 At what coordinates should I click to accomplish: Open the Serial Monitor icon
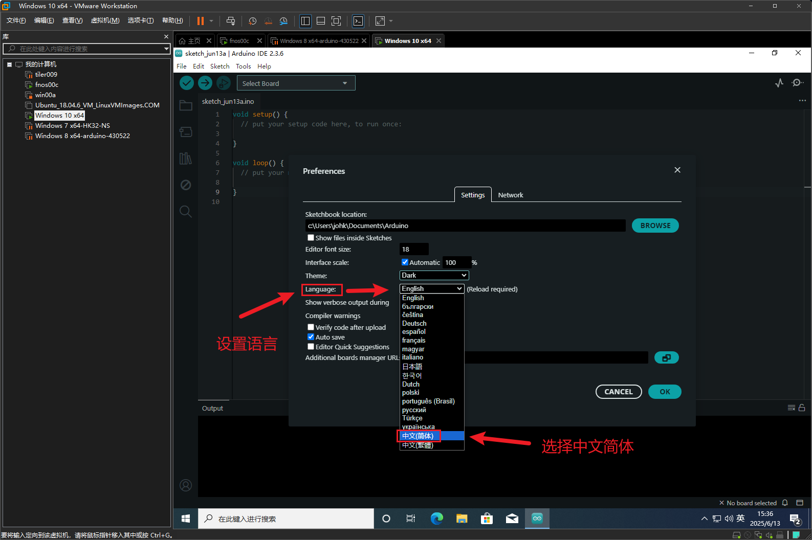[x=797, y=83]
